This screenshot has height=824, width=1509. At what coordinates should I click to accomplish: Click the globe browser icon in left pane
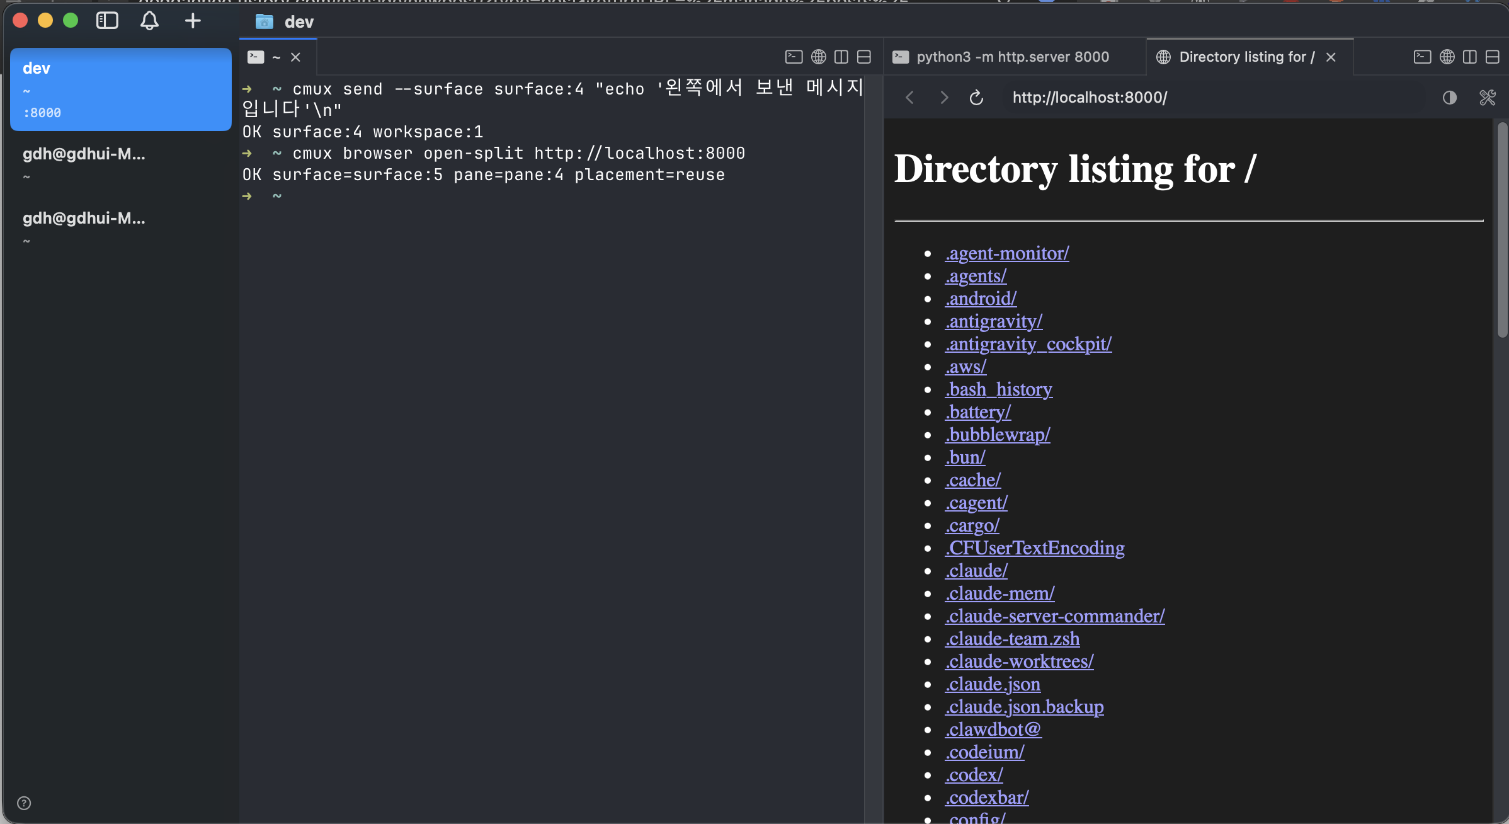tap(818, 57)
